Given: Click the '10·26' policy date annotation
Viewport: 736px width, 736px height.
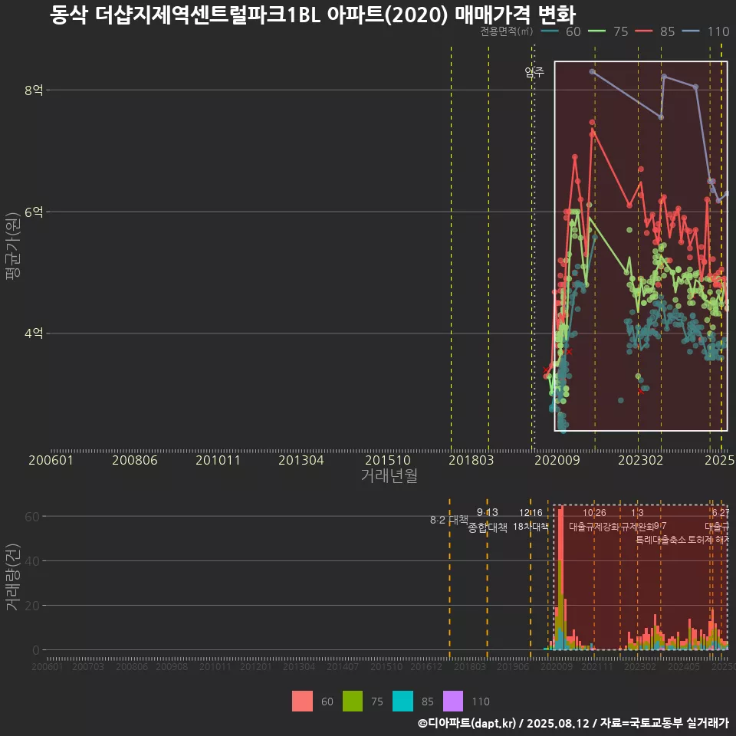Looking at the screenshot, I should (594, 513).
